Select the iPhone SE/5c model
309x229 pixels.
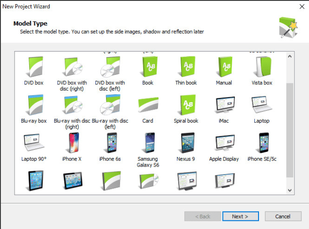click(262, 148)
